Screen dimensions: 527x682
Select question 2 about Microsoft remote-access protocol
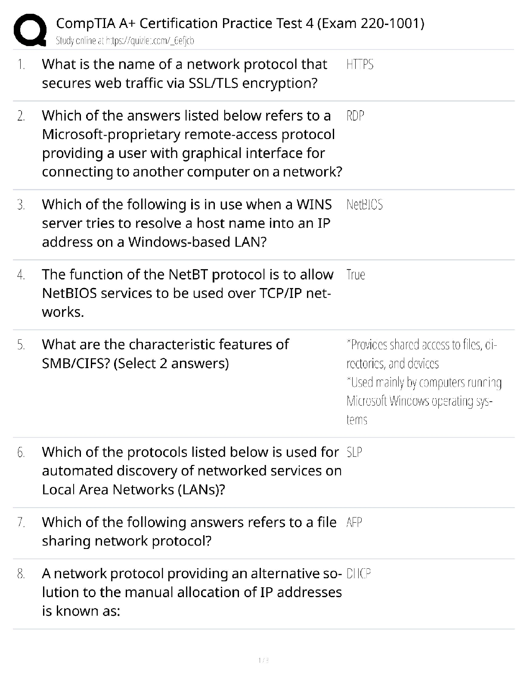tap(192, 144)
